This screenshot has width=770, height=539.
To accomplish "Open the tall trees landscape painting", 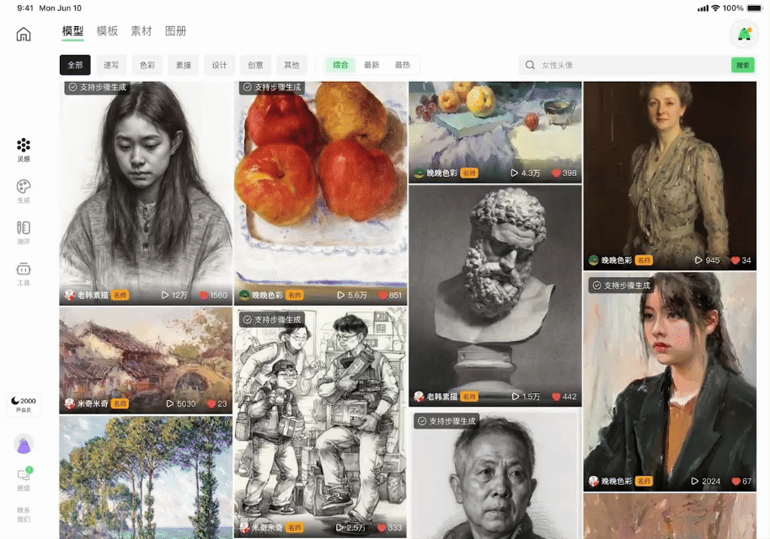I will [x=146, y=478].
